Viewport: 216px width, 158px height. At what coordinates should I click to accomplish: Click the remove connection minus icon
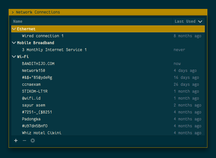pyautogui.click(x=24, y=141)
